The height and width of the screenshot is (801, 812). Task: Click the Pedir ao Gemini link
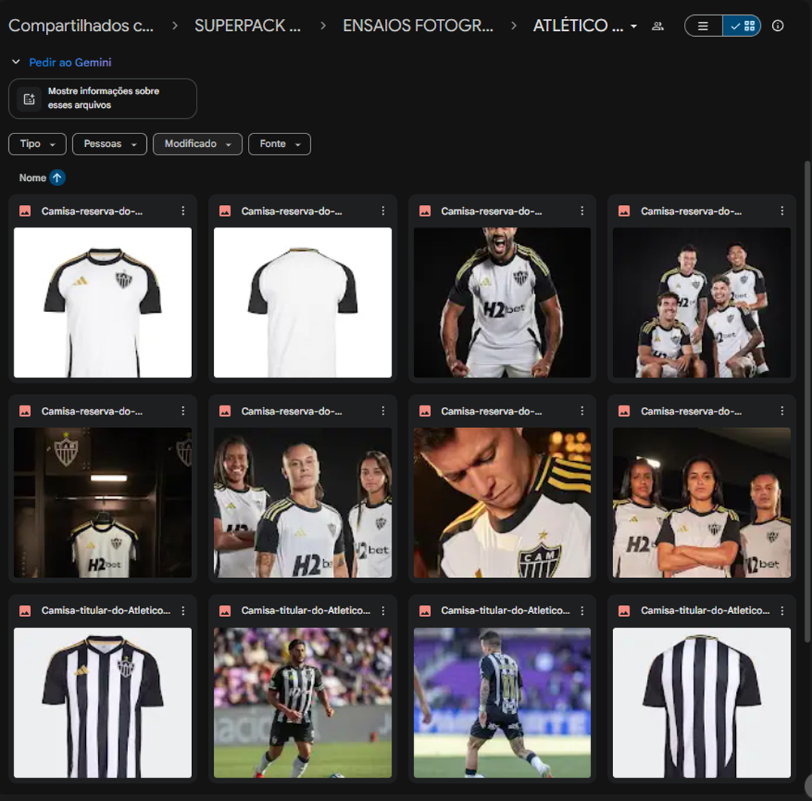70,63
